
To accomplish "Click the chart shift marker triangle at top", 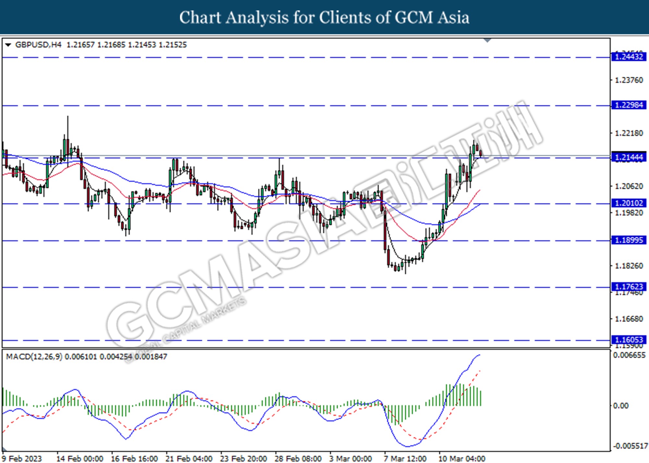I will pos(487,40).
